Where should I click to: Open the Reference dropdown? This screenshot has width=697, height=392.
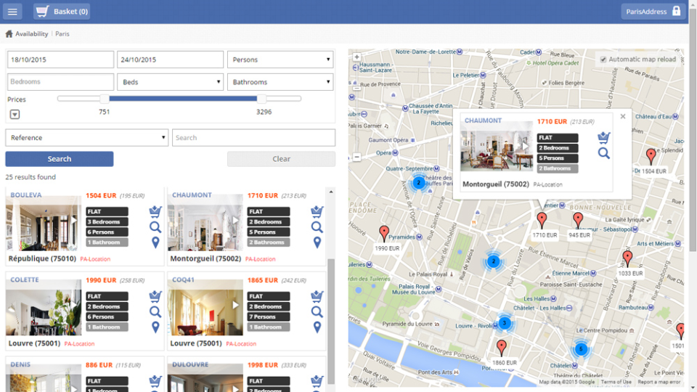[86, 138]
